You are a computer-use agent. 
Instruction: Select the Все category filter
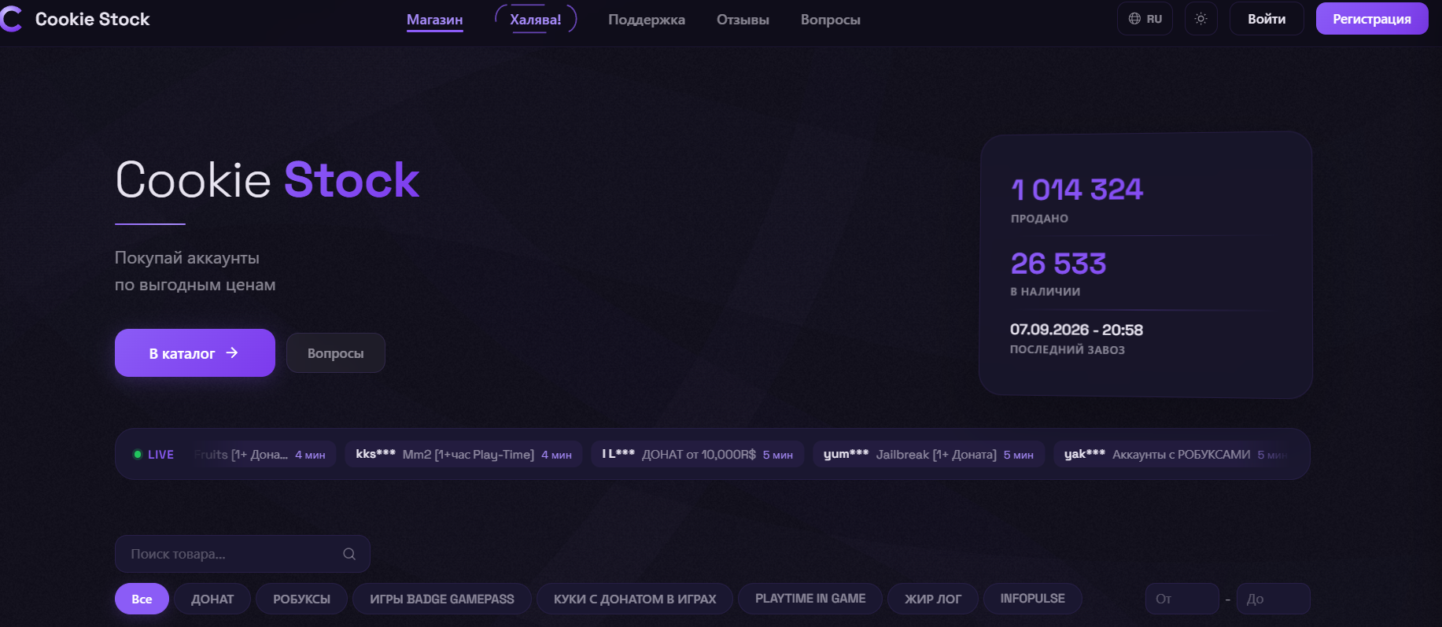coord(142,599)
